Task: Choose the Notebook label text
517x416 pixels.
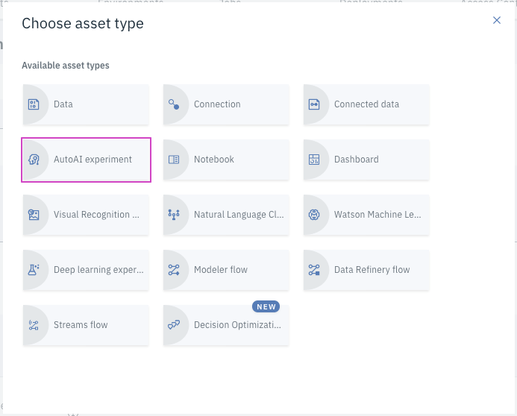Action: coord(214,160)
